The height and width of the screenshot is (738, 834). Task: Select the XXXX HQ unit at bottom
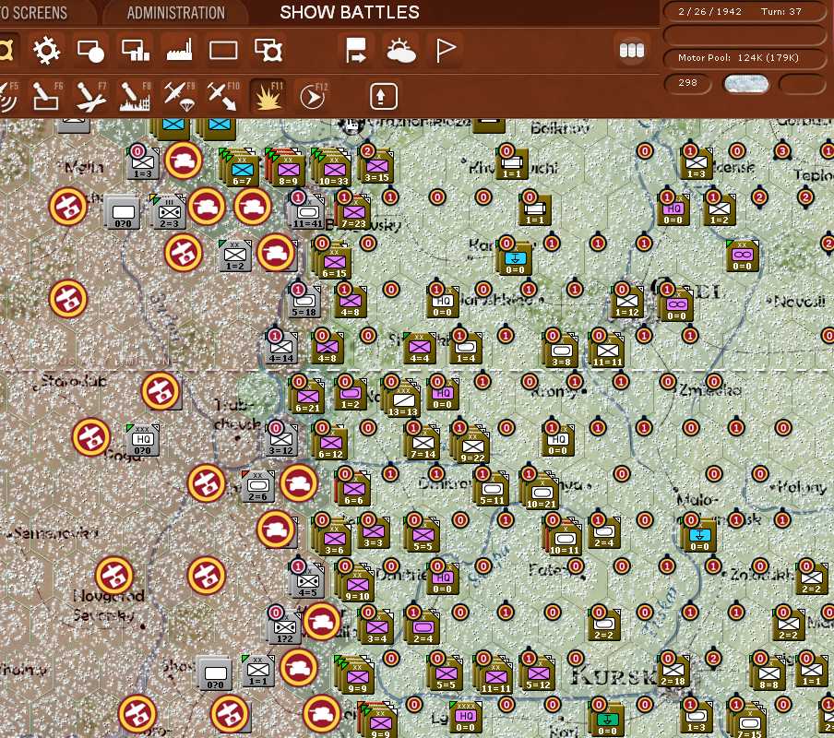pyautogui.click(x=465, y=718)
